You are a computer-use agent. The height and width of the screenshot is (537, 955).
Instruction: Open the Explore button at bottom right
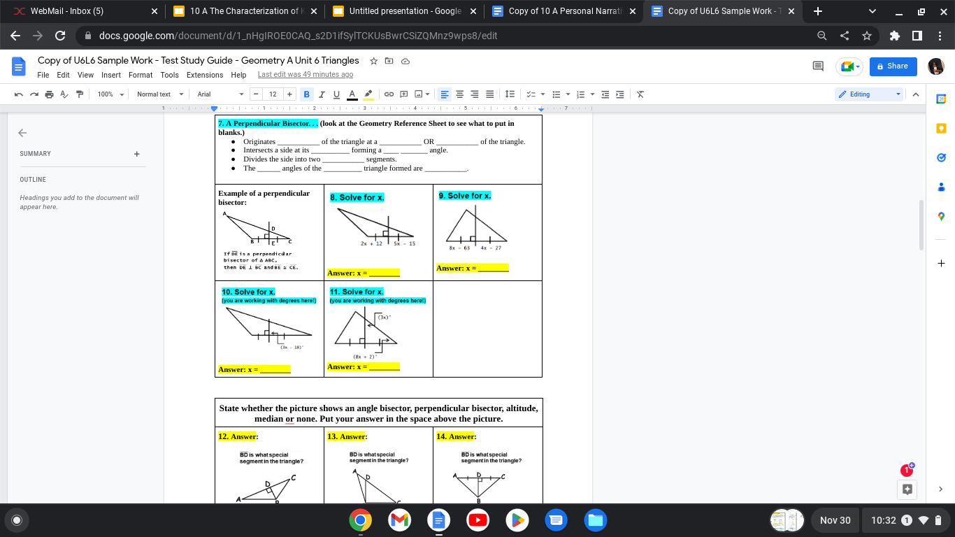[x=907, y=489]
